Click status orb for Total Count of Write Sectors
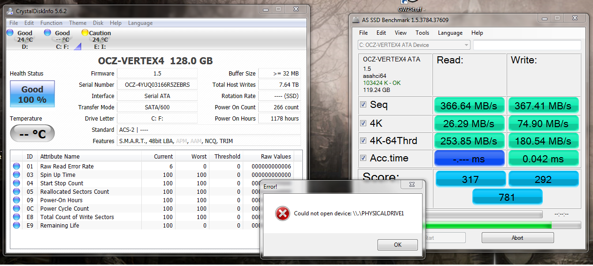Screen dimensions: 593x266 click(16, 217)
